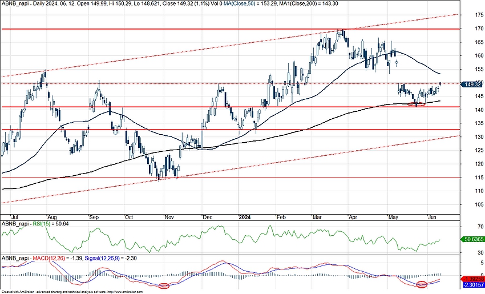Click the 120 price axis label

tap(479, 164)
